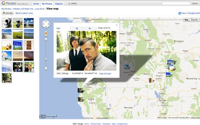The image size is (200, 125).
Task: Click the Edit Map button
Action: 8,13
